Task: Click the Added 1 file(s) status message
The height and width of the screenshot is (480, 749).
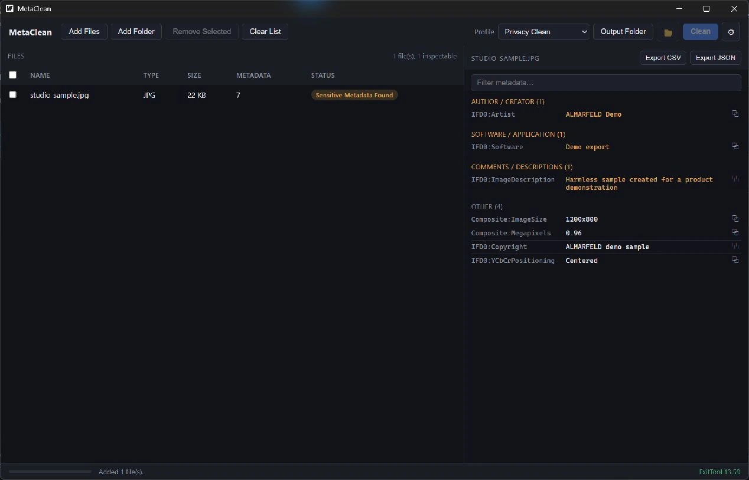Action: pos(121,472)
